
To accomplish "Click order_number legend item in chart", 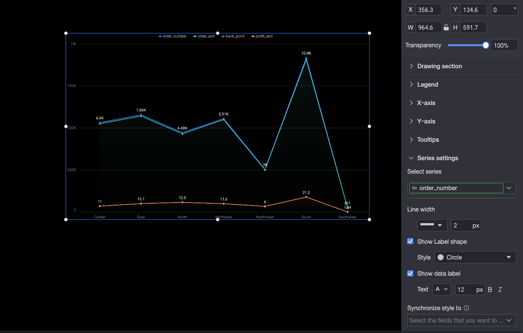I will tap(172, 36).
